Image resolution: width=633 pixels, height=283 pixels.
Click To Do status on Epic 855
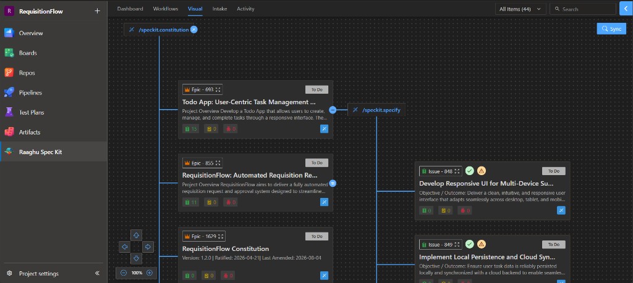click(x=316, y=163)
